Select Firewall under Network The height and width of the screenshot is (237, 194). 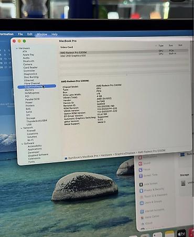click(31, 131)
